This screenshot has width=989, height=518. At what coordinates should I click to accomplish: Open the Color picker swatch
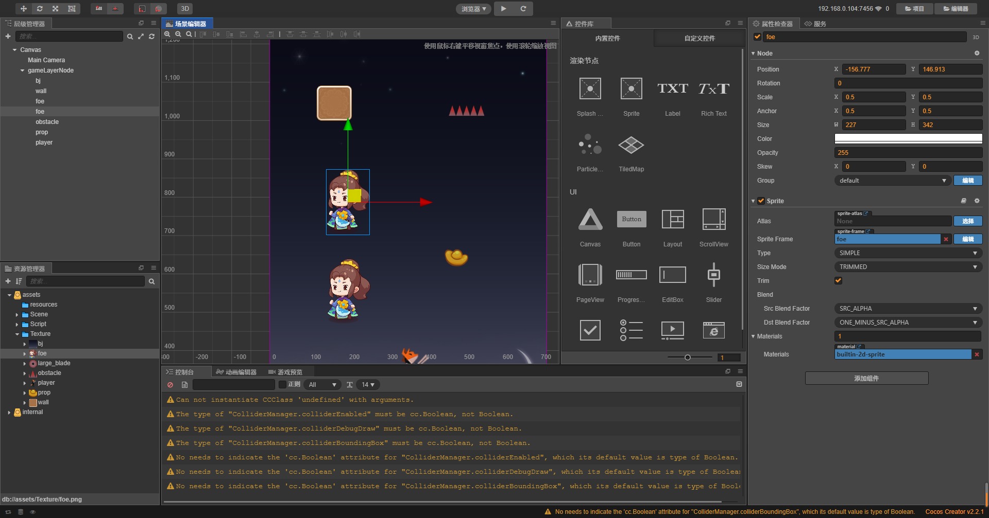tap(908, 139)
